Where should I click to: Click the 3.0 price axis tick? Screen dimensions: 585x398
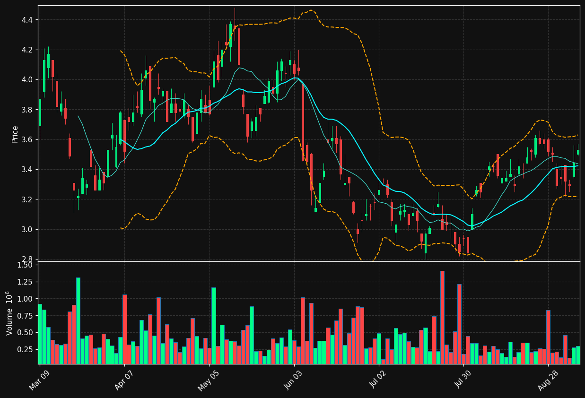point(26,229)
